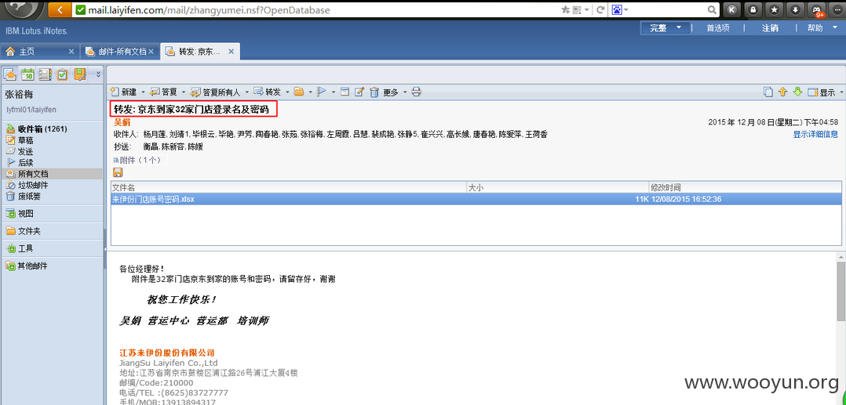Open the To Do clipboard icon
846x405 pixels.
coord(63,74)
